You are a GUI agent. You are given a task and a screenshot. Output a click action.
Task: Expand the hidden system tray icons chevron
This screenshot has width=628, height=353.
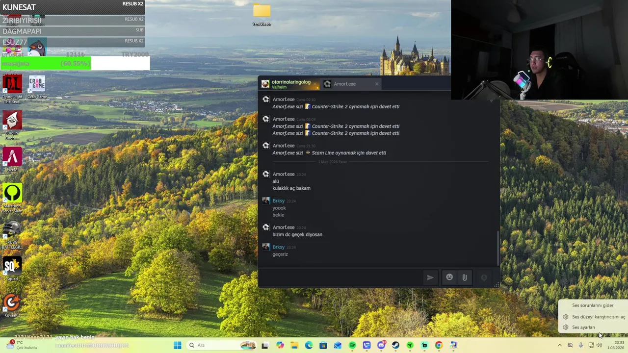tap(559, 345)
